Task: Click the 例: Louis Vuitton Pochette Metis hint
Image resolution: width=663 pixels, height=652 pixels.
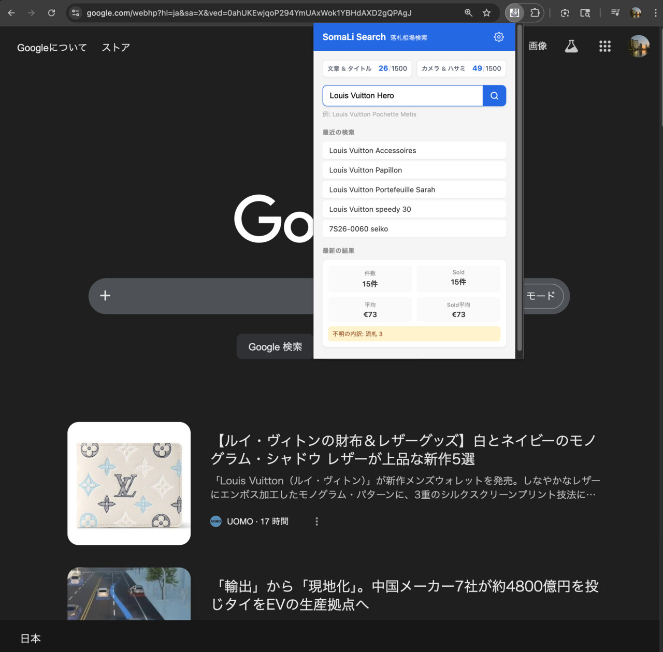Action: pyautogui.click(x=369, y=114)
